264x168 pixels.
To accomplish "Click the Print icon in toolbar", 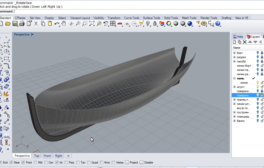I will pos(22,24).
